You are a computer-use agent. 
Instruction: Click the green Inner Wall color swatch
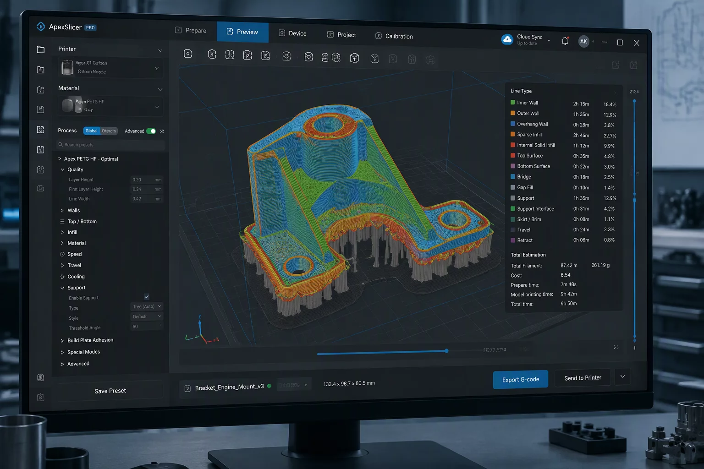coord(513,103)
